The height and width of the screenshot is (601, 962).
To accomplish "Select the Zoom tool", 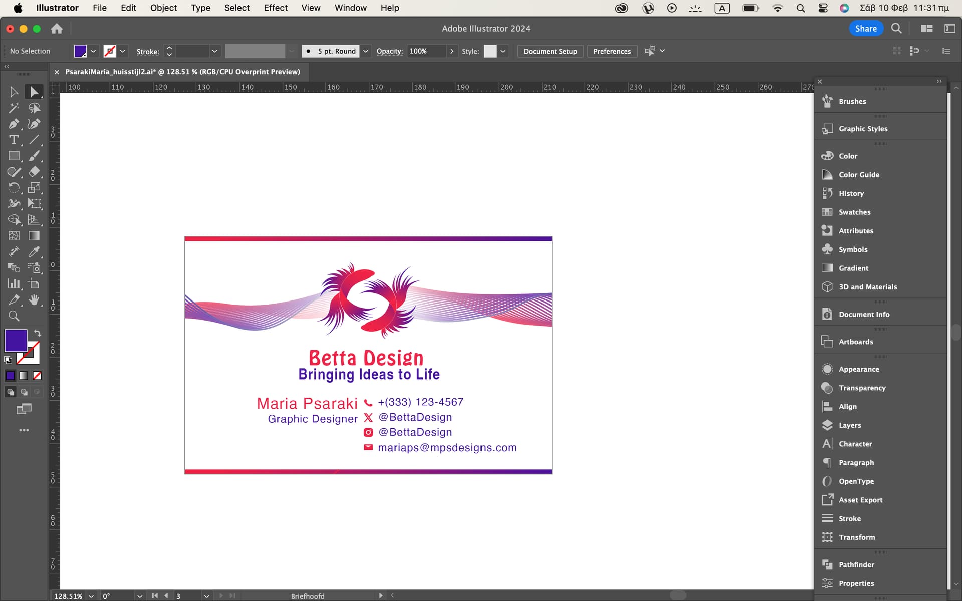I will tap(14, 316).
